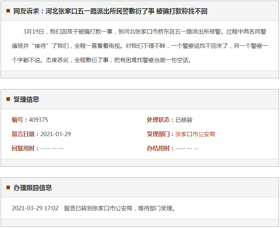The width and height of the screenshot is (280, 228).
Task: Select the 受理信息 section heading
Action: [26, 99]
